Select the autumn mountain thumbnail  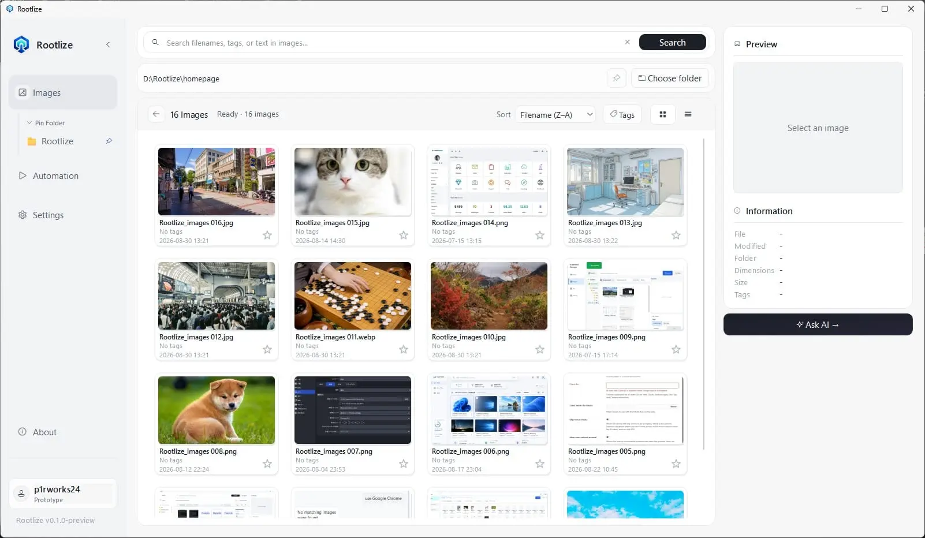(489, 296)
